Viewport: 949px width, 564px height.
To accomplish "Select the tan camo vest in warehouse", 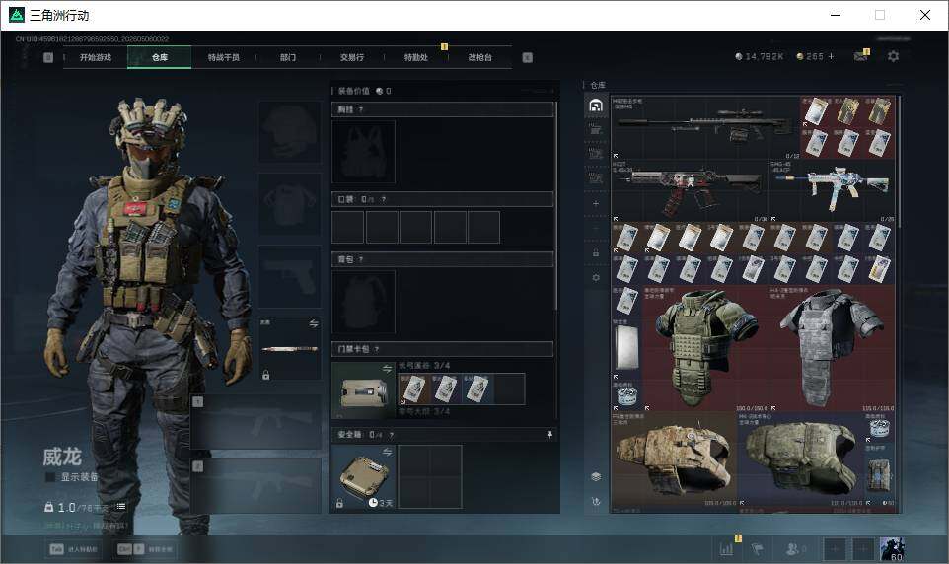I will tap(674, 459).
